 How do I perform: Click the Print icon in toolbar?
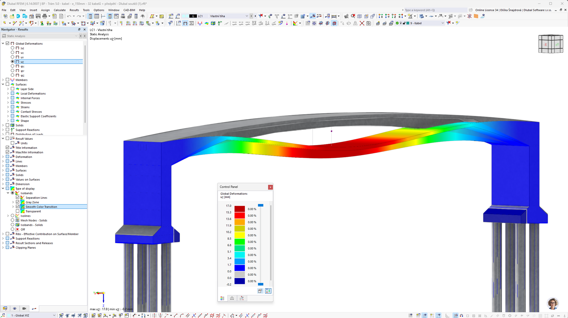coord(45,16)
